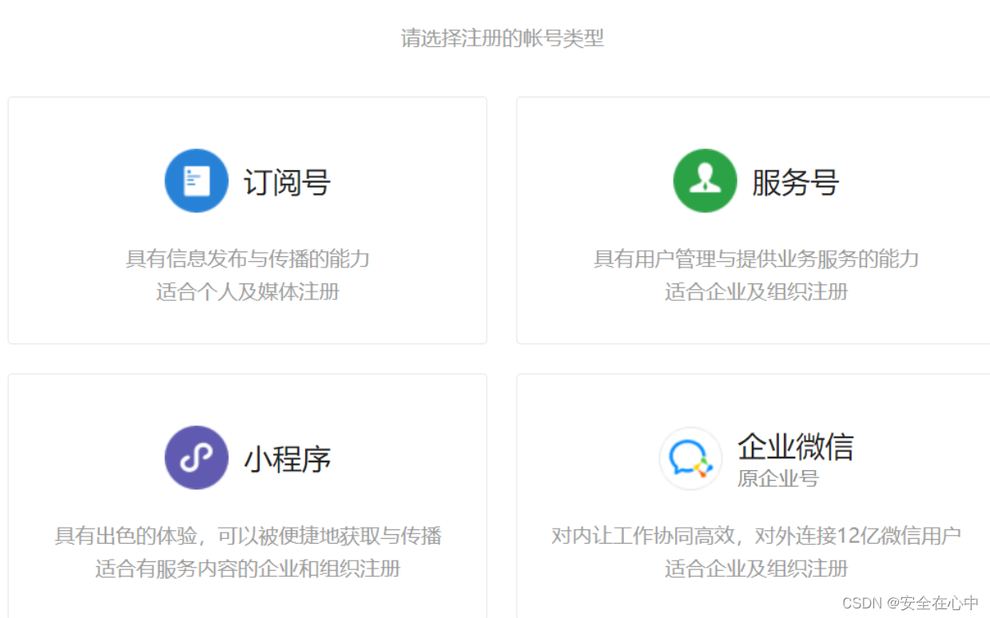990x618 pixels.
Task: Select the 企业微信 account type title
Action: [x=796, y=446]
